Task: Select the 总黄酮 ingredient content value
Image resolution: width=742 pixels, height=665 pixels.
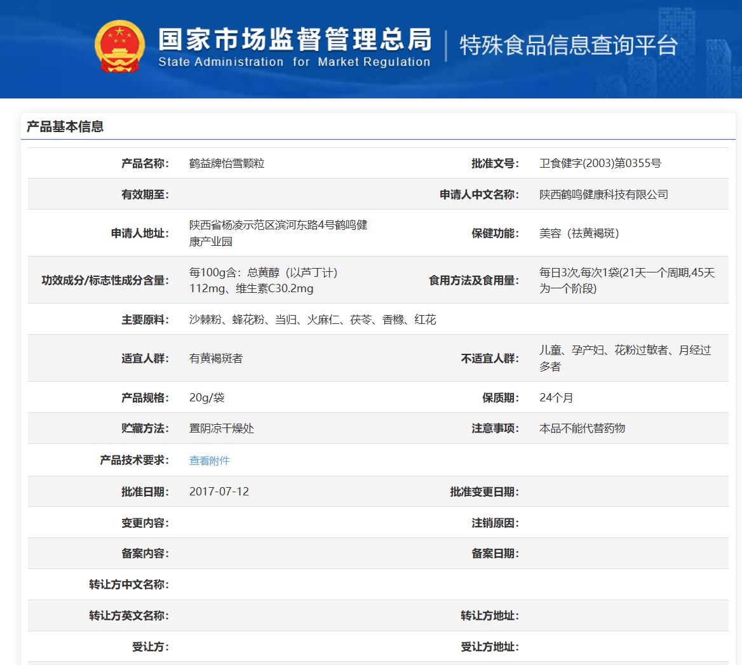Action: click(x=263, y=281)
